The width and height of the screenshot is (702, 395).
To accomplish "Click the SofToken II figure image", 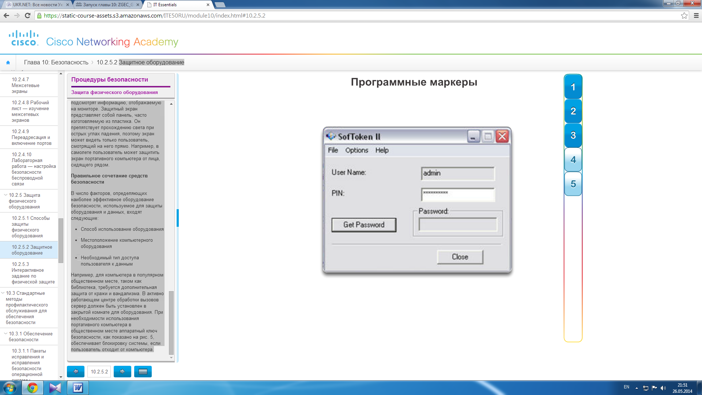I will click(x=417, y=200).
